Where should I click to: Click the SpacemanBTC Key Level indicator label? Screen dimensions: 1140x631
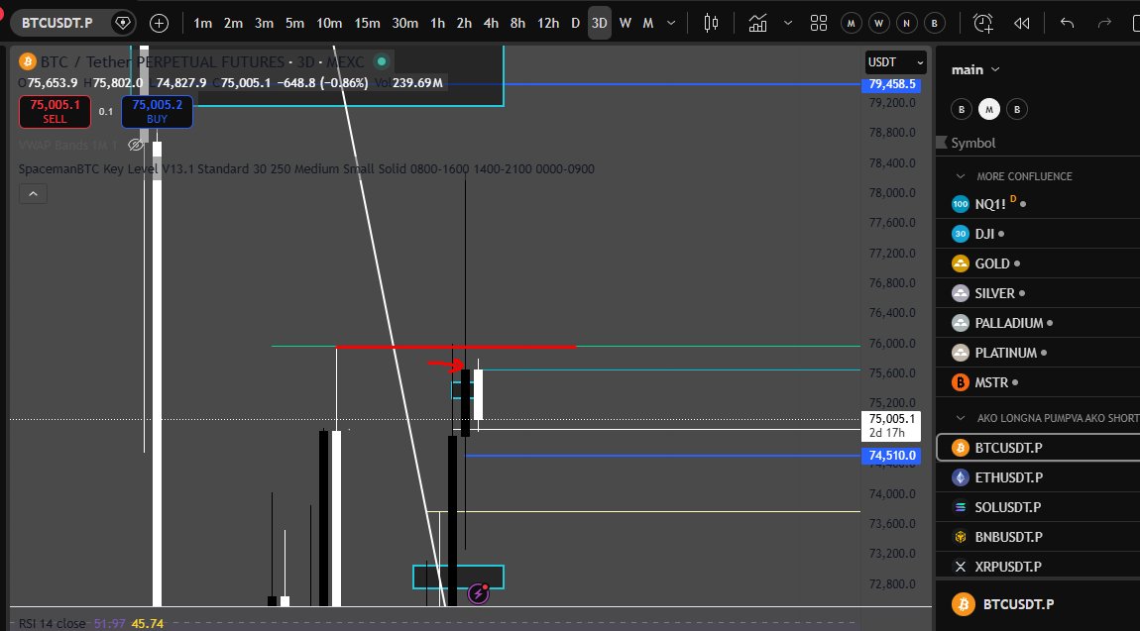coord(306,169)
